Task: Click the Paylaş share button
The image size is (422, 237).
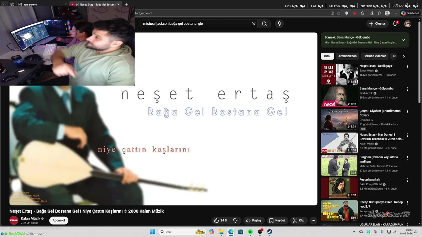Action: [x=254, y=220]
